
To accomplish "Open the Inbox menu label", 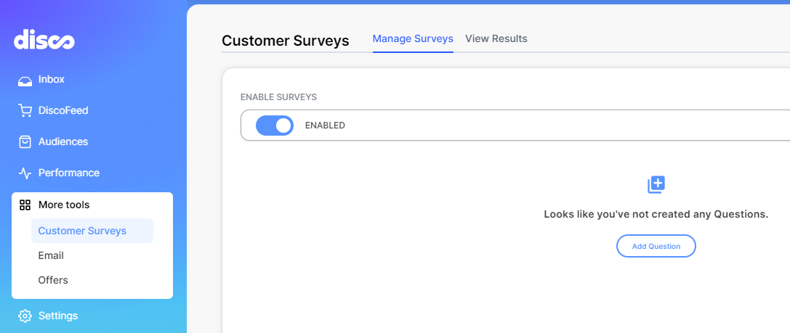I will 52,80.
